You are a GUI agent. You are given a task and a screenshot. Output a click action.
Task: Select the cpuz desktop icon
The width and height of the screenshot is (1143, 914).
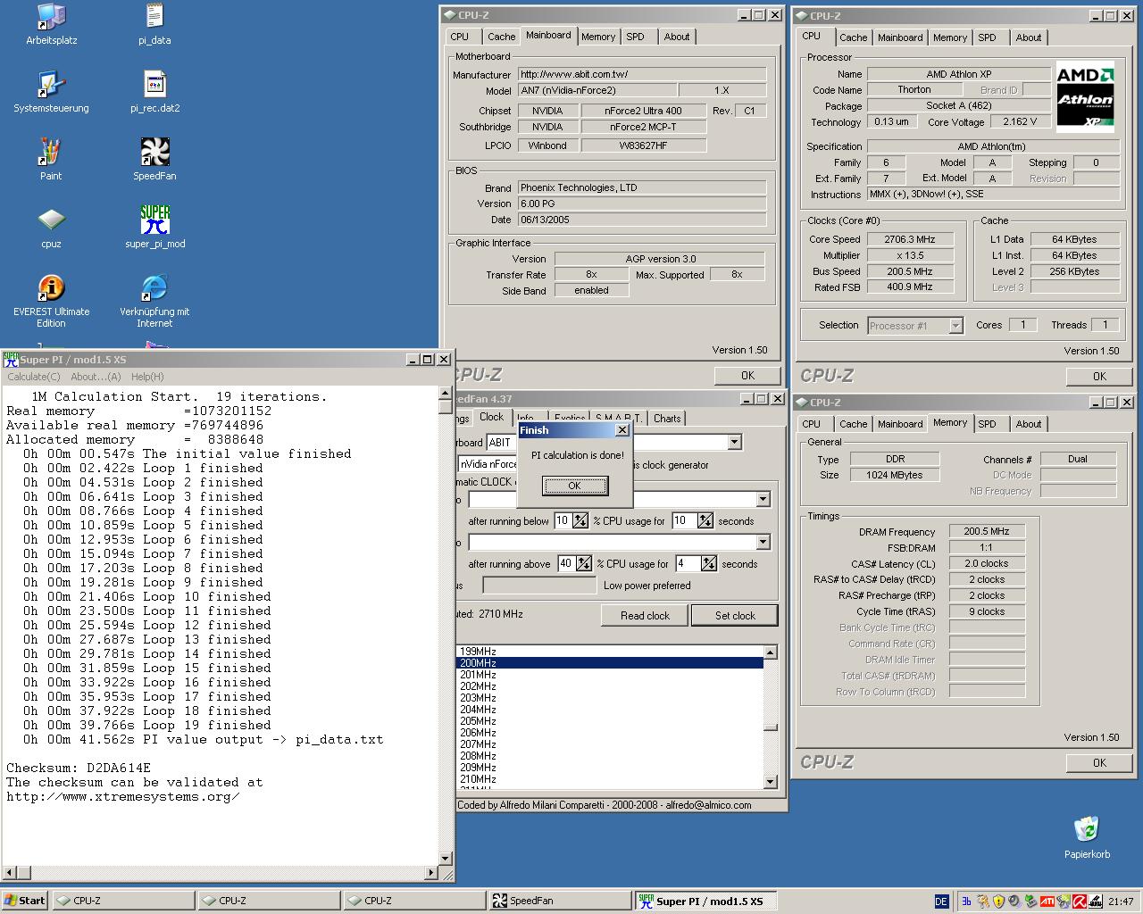(51, 227)
